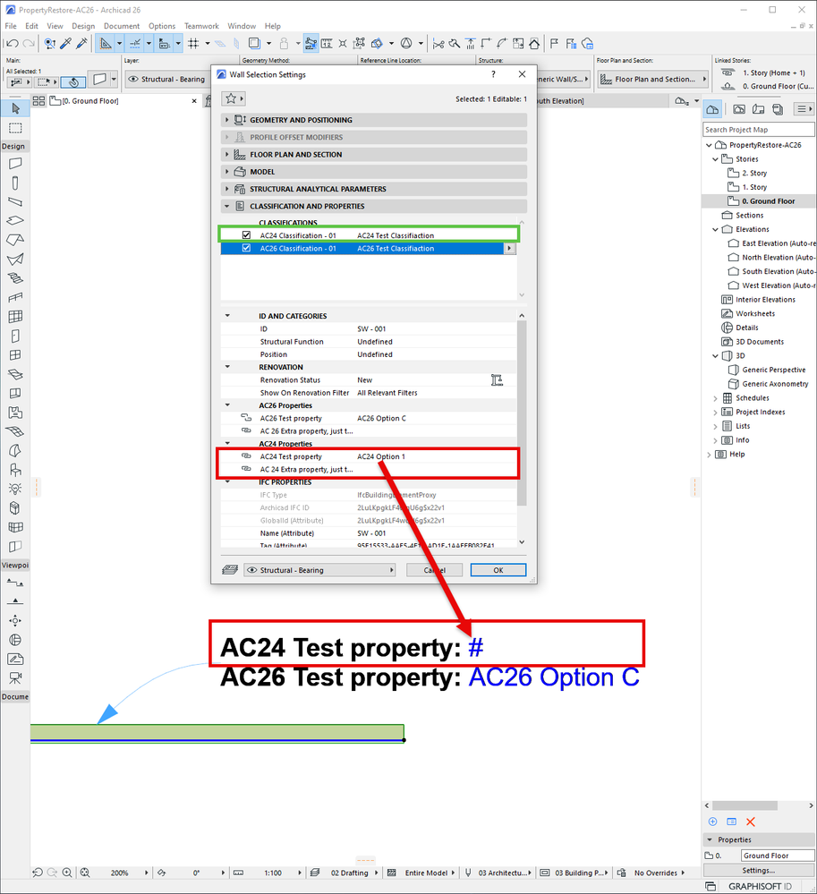Select the Object chair tool
817x894 pixels.
click(15, 470)
